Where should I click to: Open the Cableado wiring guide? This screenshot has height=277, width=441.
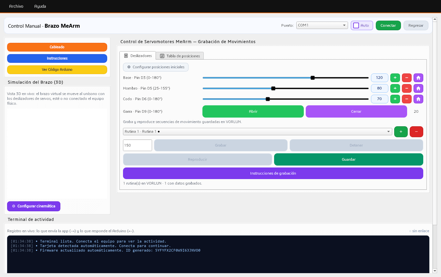[57, 47]
